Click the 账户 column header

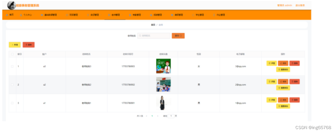(44, 54)
